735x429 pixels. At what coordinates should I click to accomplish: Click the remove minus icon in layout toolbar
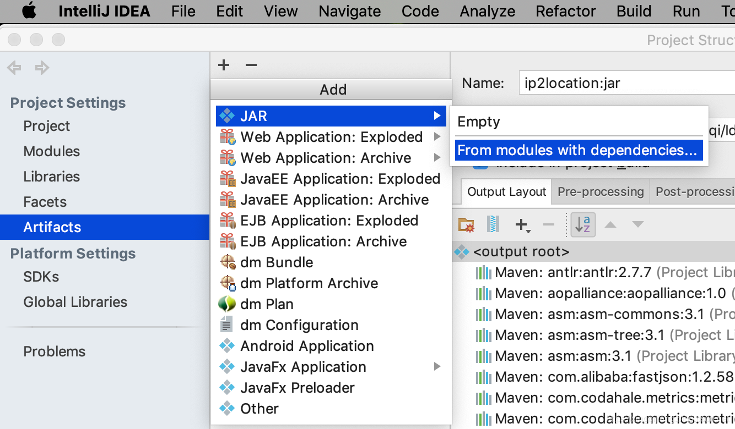tap(549, 224)
